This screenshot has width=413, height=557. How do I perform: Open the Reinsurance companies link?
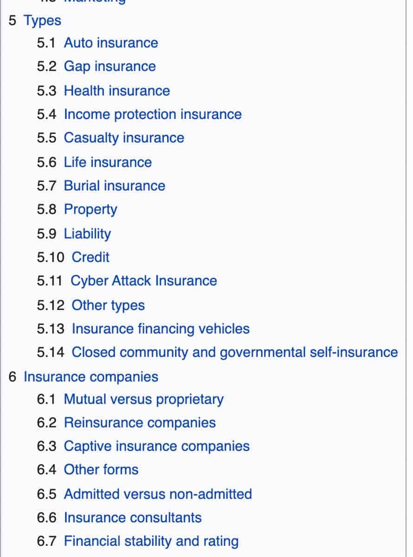click(x=139, y=423)
